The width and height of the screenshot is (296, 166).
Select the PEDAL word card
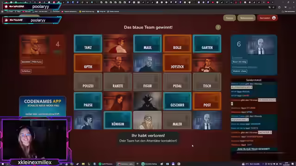point(177,82)
